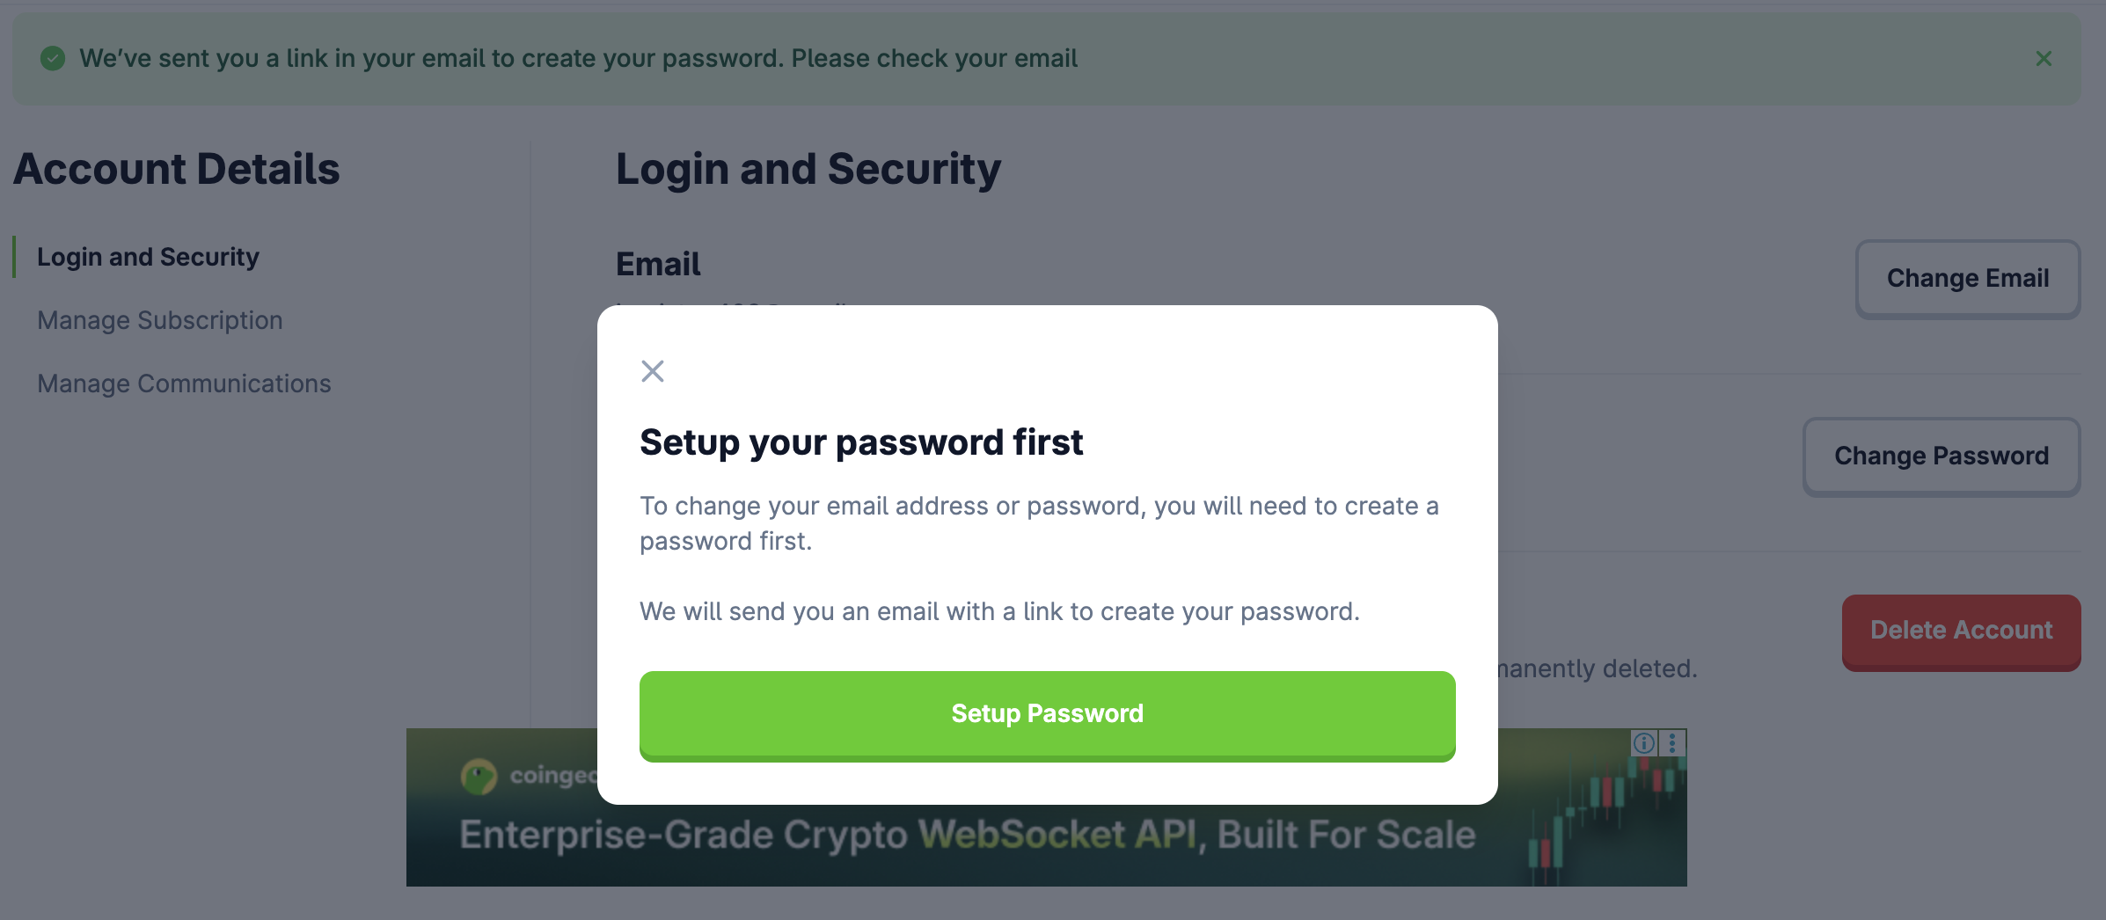This screenshot has height=920, width=2106.
Task: Click the Setup your password first heading
Action: tap(861, 442)
